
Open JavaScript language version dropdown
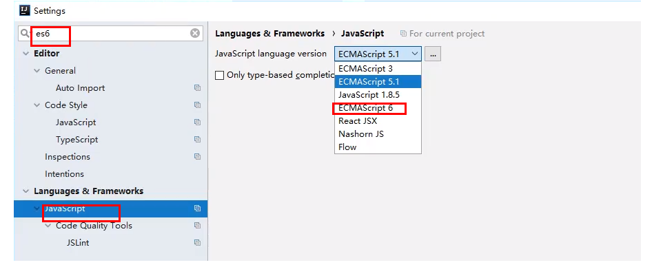click(378, 54)
